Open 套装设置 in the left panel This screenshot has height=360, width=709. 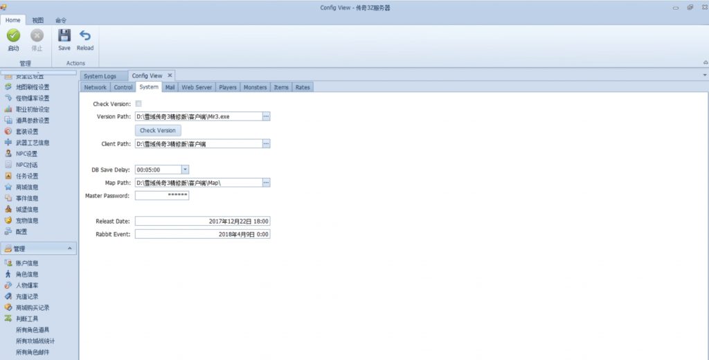pyautogui.click(x=26, y=132)
